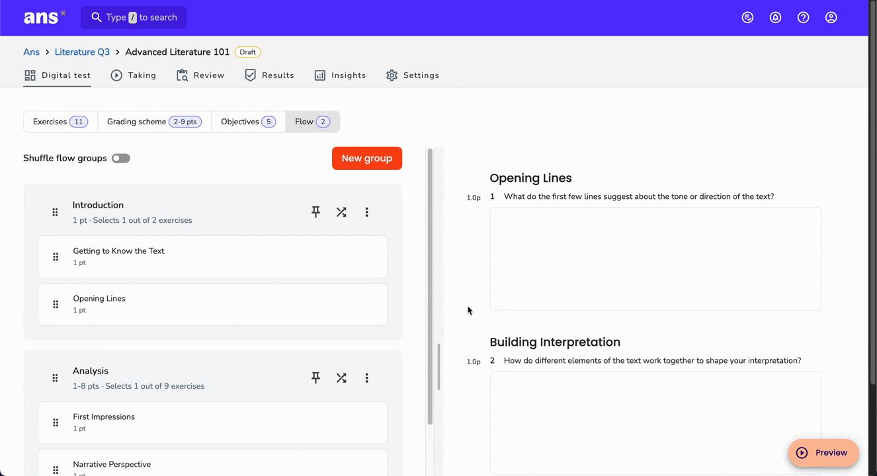877x476 pixels.
Task: Open the Insights tab
Action: pos(340,75)
